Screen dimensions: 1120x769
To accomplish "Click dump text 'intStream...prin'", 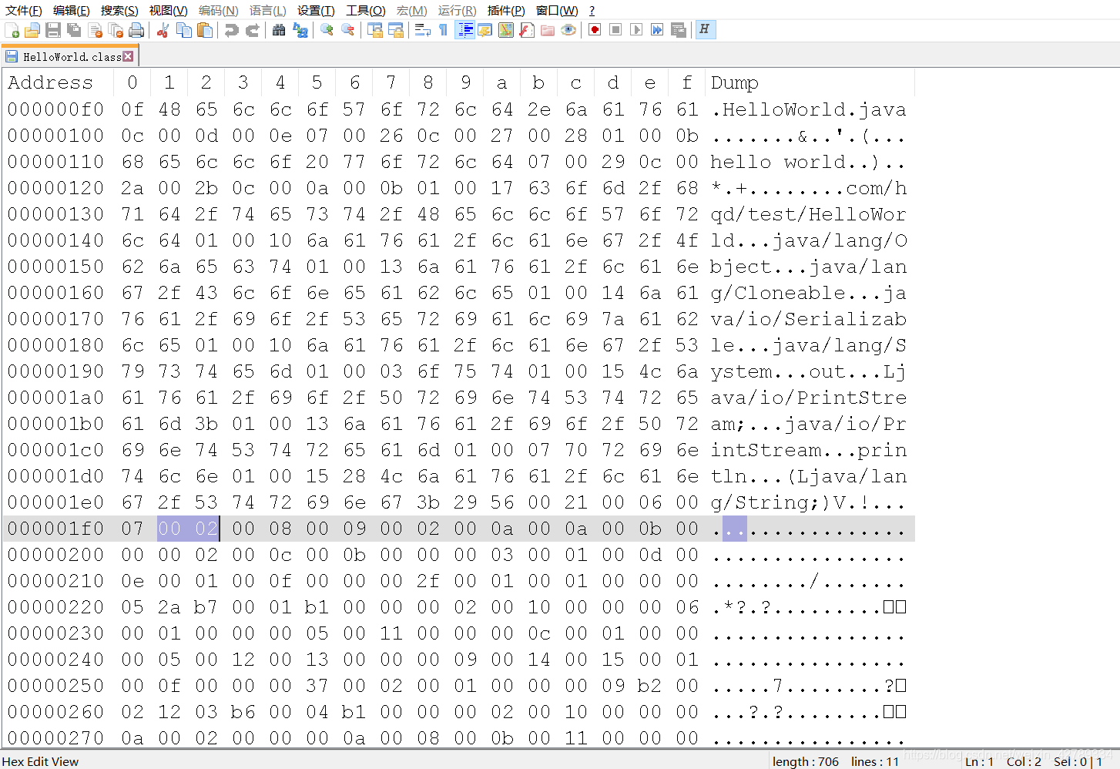I will (x=809, y=450).
